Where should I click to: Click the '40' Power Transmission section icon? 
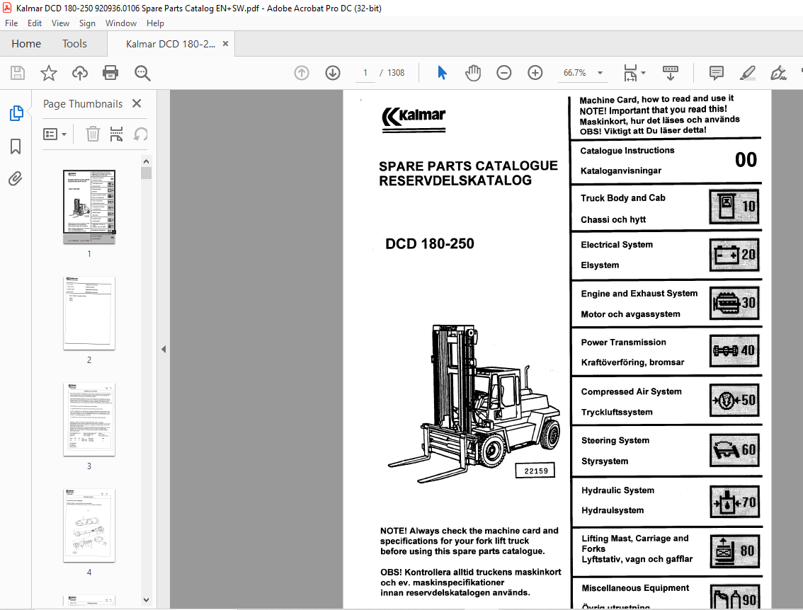[x=734, y=351]
